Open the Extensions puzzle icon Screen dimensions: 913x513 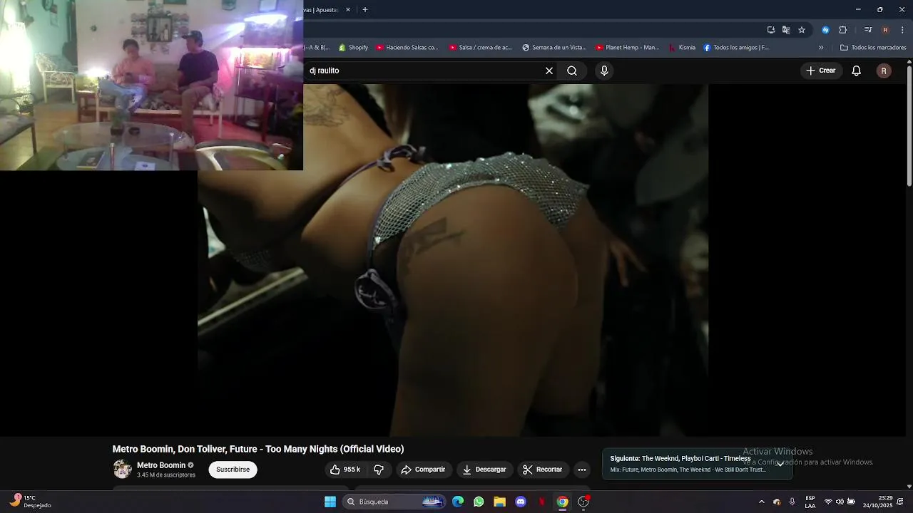click(x=842, y=30)
